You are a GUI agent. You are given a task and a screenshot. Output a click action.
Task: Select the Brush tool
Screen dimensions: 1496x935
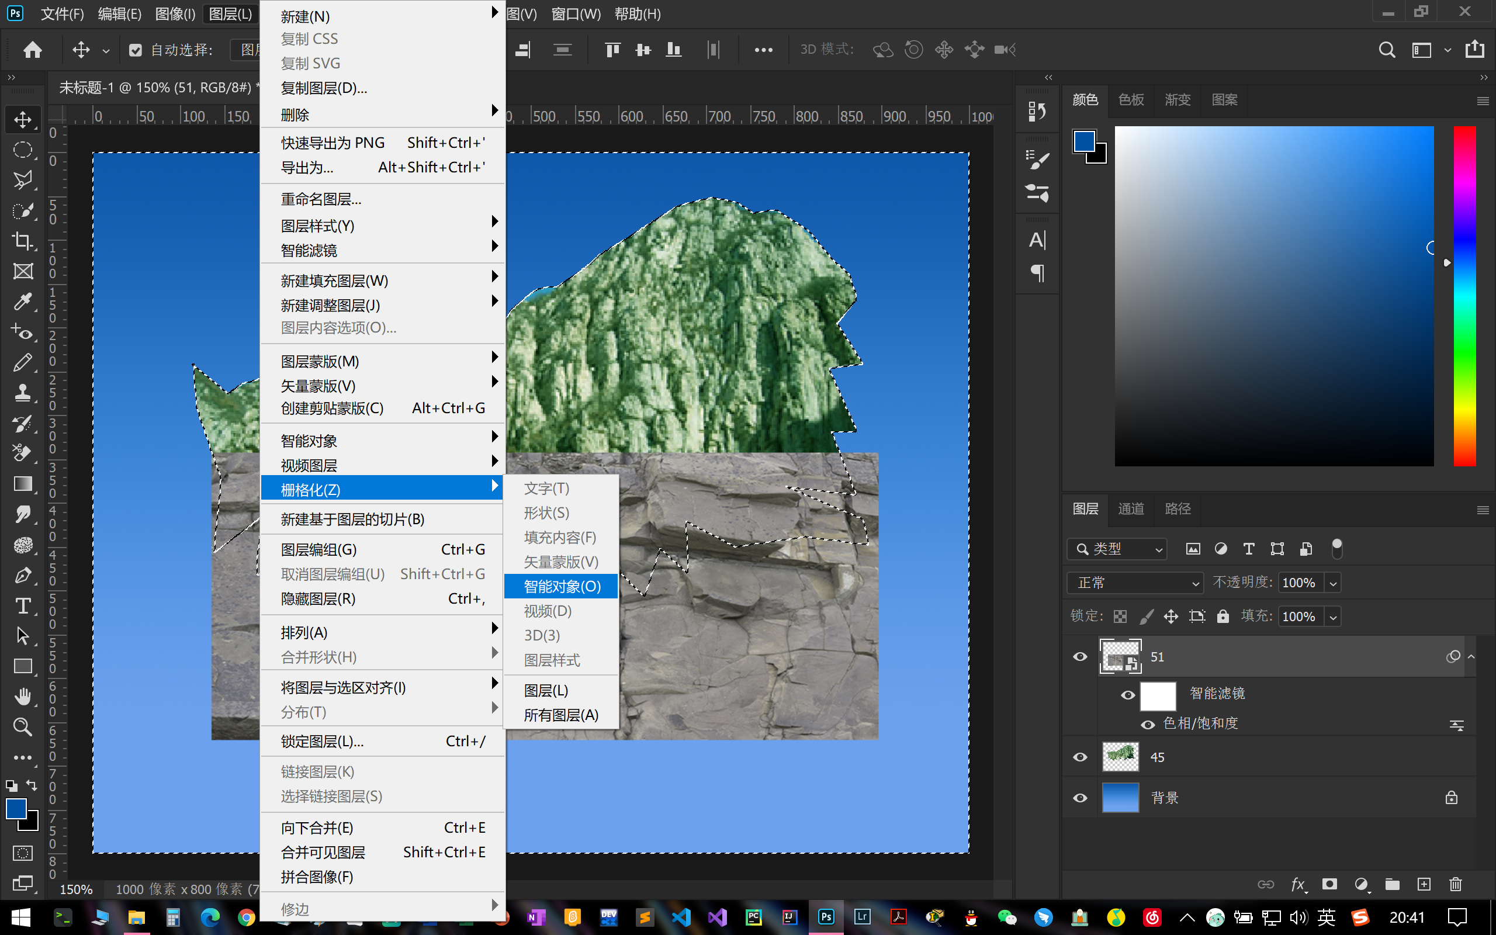23,362
